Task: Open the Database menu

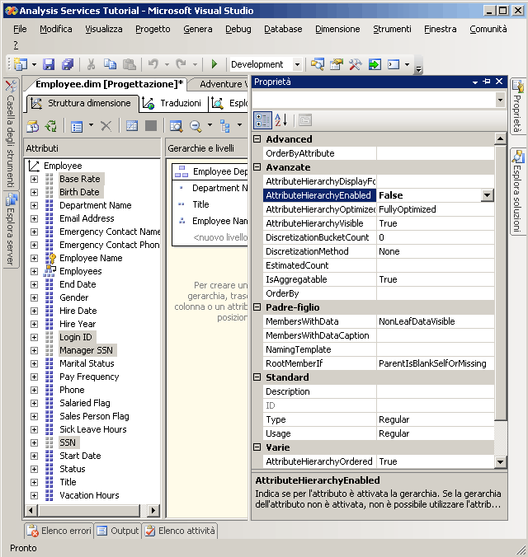Action: click(x=283, y=29)
